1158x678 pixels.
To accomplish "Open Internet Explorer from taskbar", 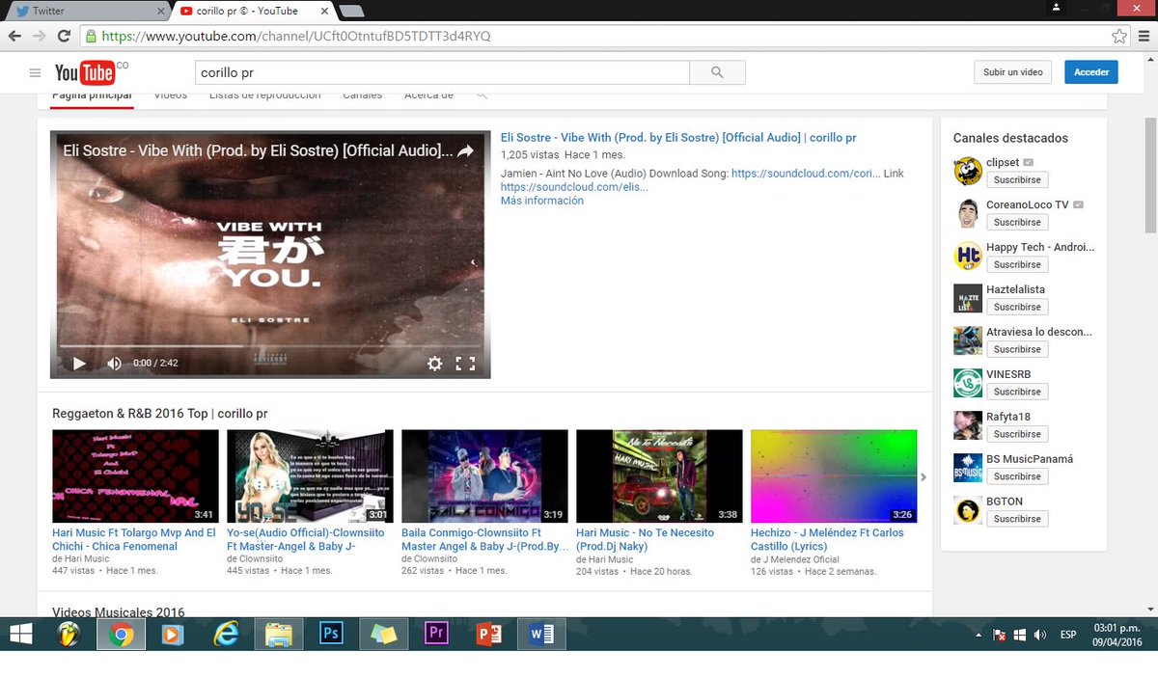I will point(226,634).
